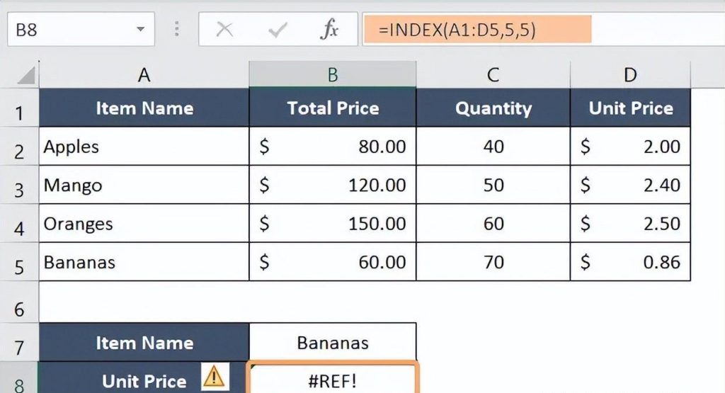
Task: Click Mango's quantity cell showing 50
Action: (x=493, y=186)
